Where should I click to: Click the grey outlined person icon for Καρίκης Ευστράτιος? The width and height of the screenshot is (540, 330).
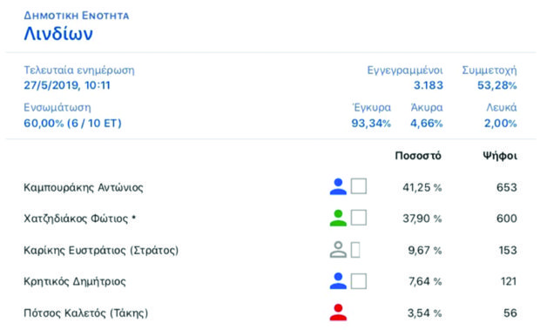tap(338, 250)
